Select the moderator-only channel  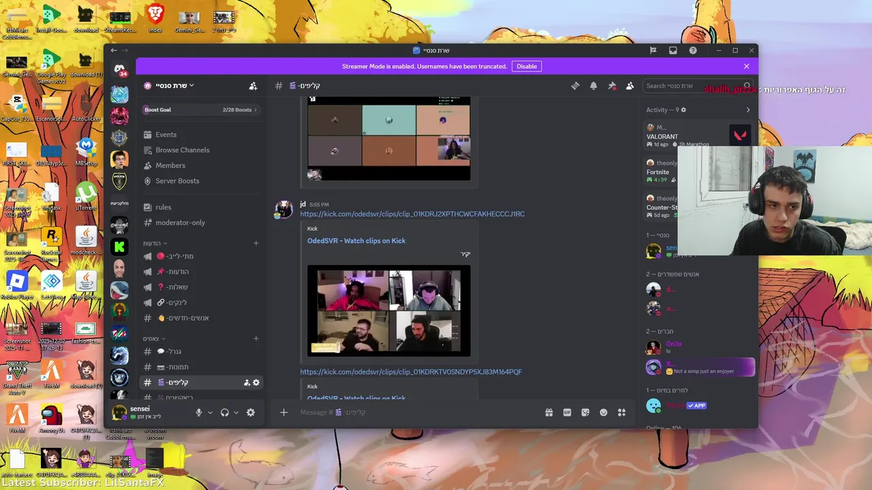pyautogui.click(x=200, y=223)
